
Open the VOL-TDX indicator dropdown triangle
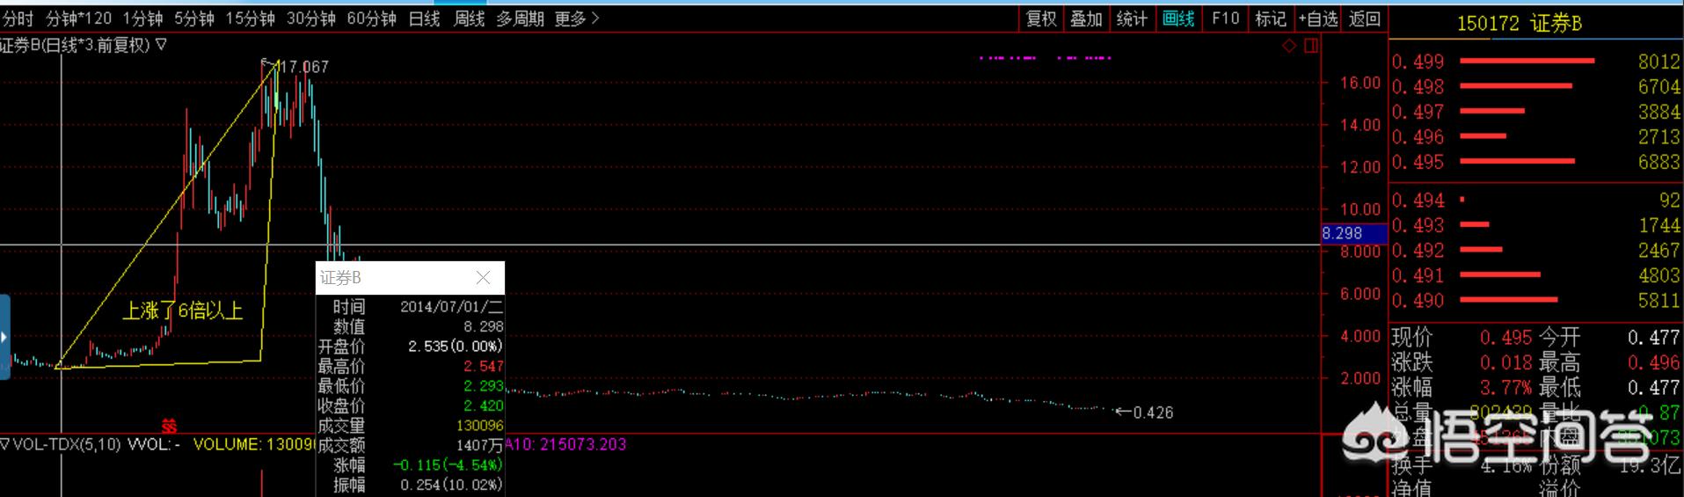4,444
